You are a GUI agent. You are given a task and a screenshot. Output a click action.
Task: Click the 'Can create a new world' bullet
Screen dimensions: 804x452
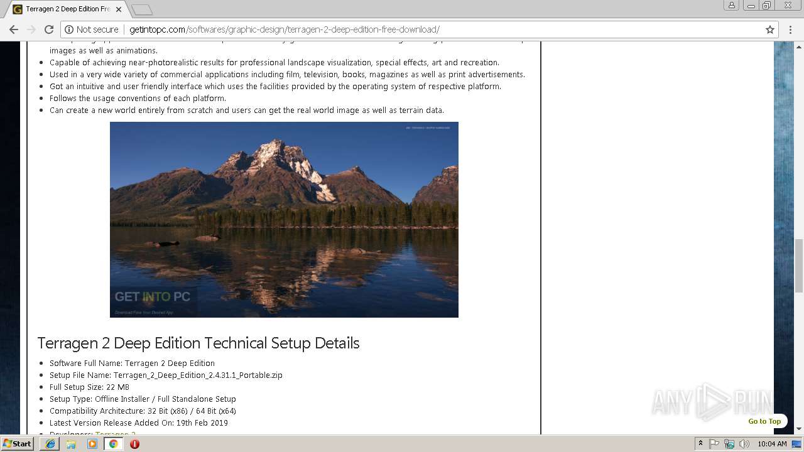pos(247,110)
